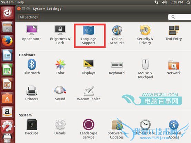Open session gear menu in panel
The width and height of the screenshot is (191, 143).
coord(188,2)
